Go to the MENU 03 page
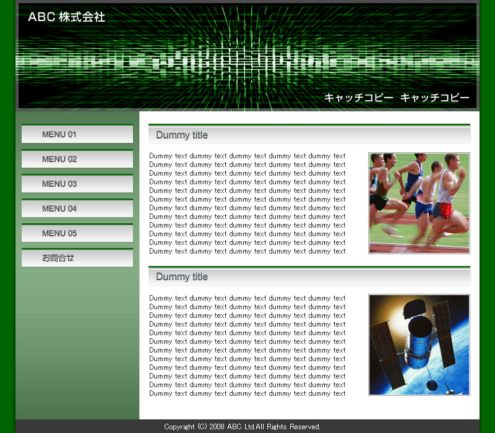This screenshot has height=433, width=495. click(77, 184)
